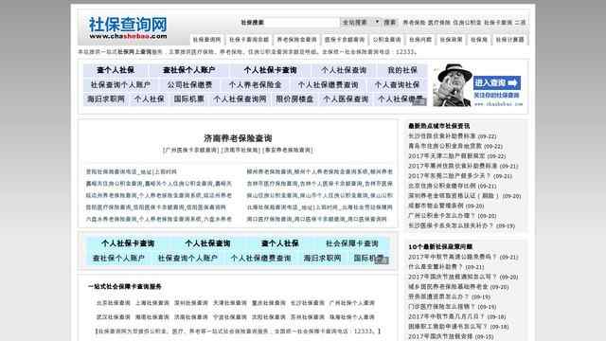606x341 pixels.
Task: Click the small ad badge on the light-blue banner
Action: click(x=381, y=260)
